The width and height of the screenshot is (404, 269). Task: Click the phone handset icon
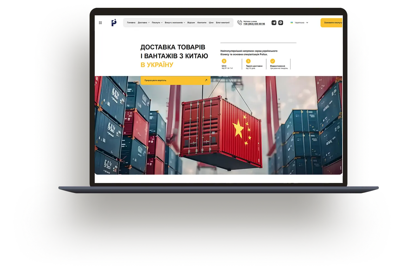(240, 23)
